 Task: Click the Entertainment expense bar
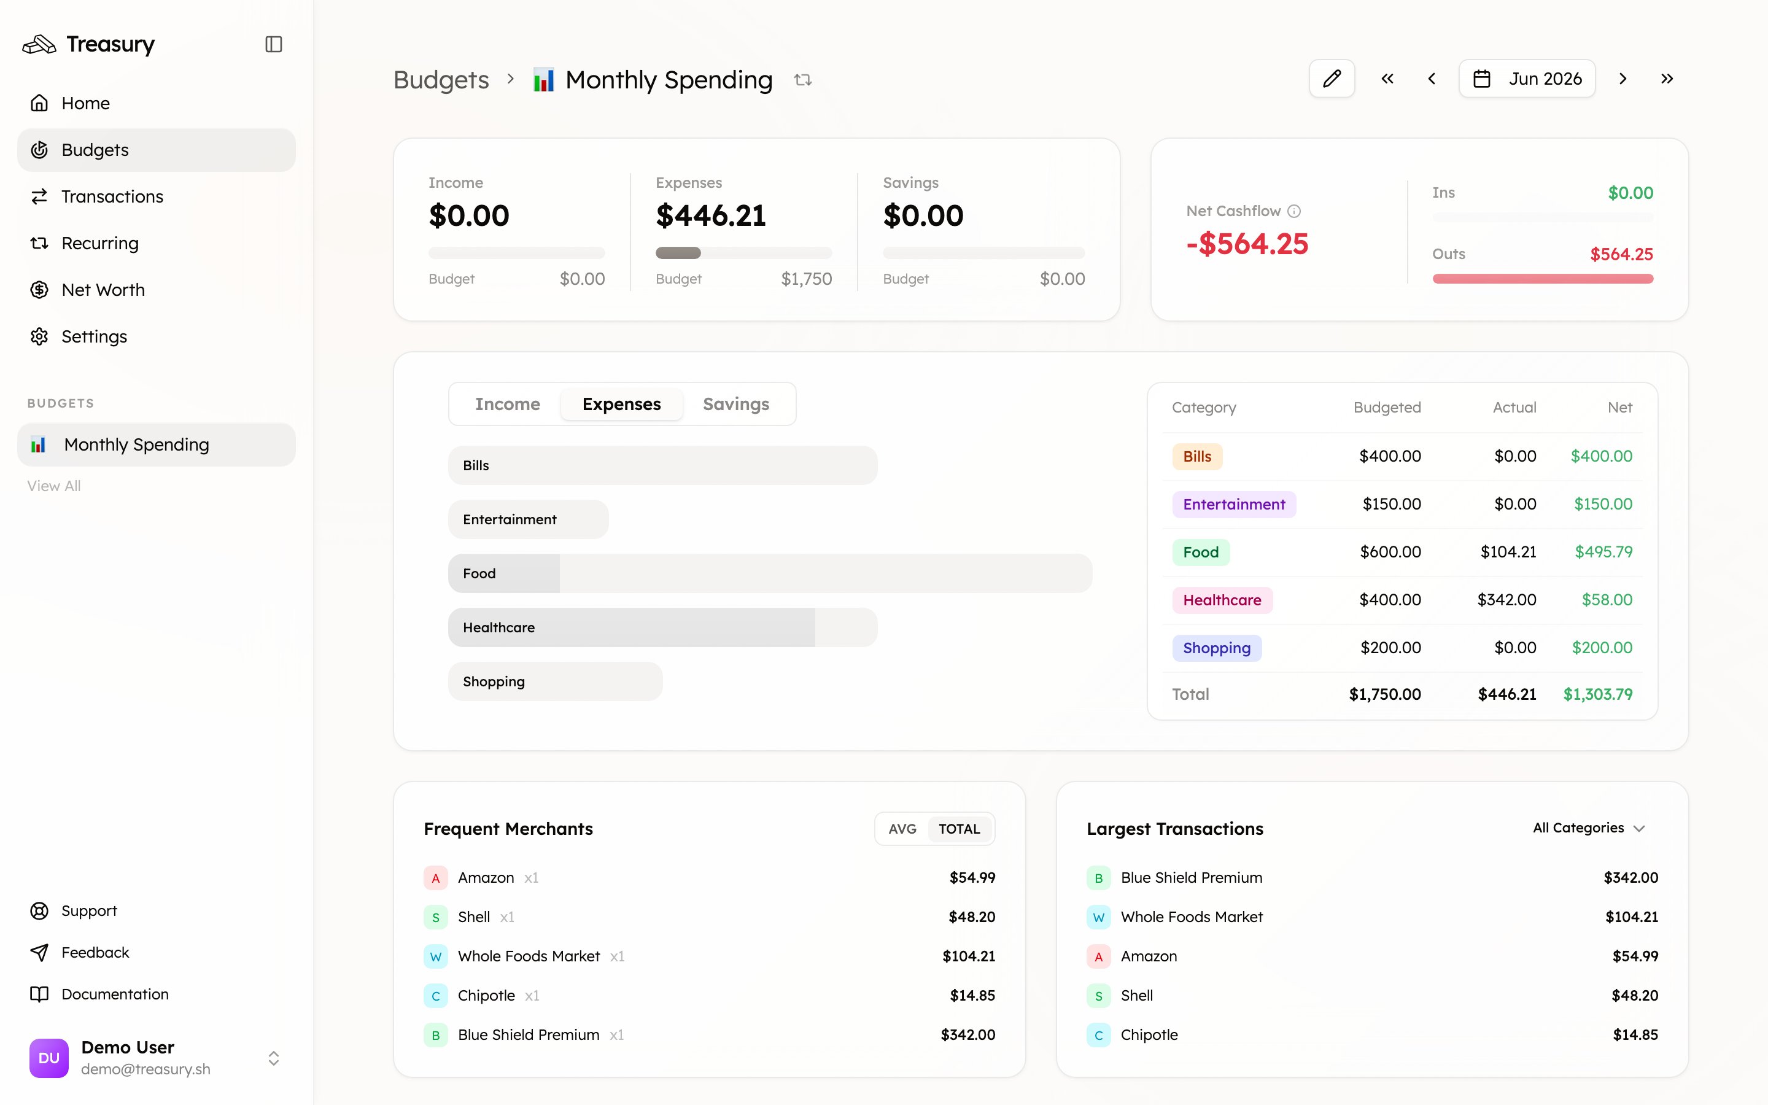[x=528, y=519]
